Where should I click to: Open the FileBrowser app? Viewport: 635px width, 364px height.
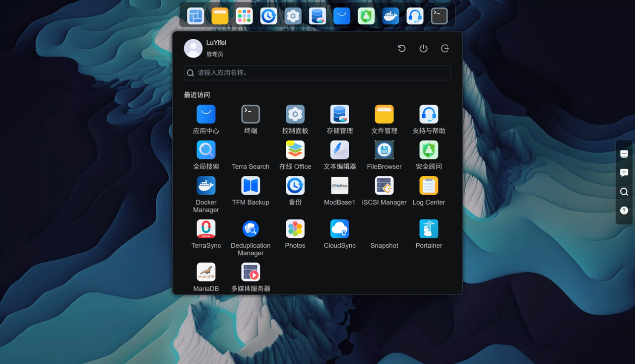coord(384,150)
